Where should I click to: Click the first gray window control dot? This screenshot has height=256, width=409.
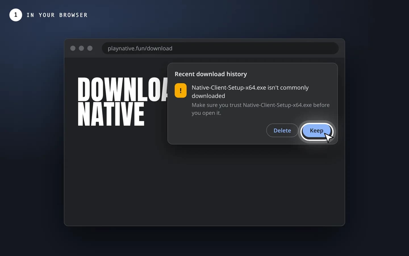pos(73,48)
